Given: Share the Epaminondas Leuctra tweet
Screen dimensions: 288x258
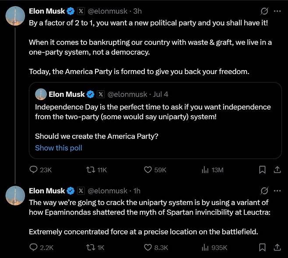Looking at the screenshot, I should (277, 247).
